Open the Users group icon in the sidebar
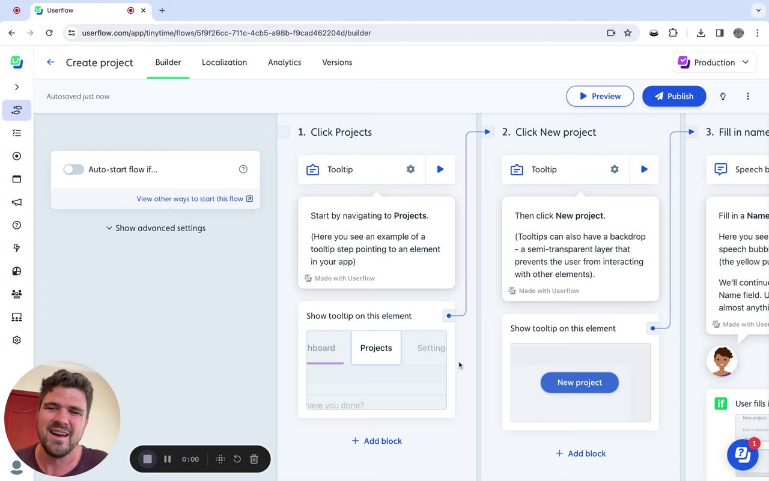This screenshot has height=481, width=769. [17, 294]
